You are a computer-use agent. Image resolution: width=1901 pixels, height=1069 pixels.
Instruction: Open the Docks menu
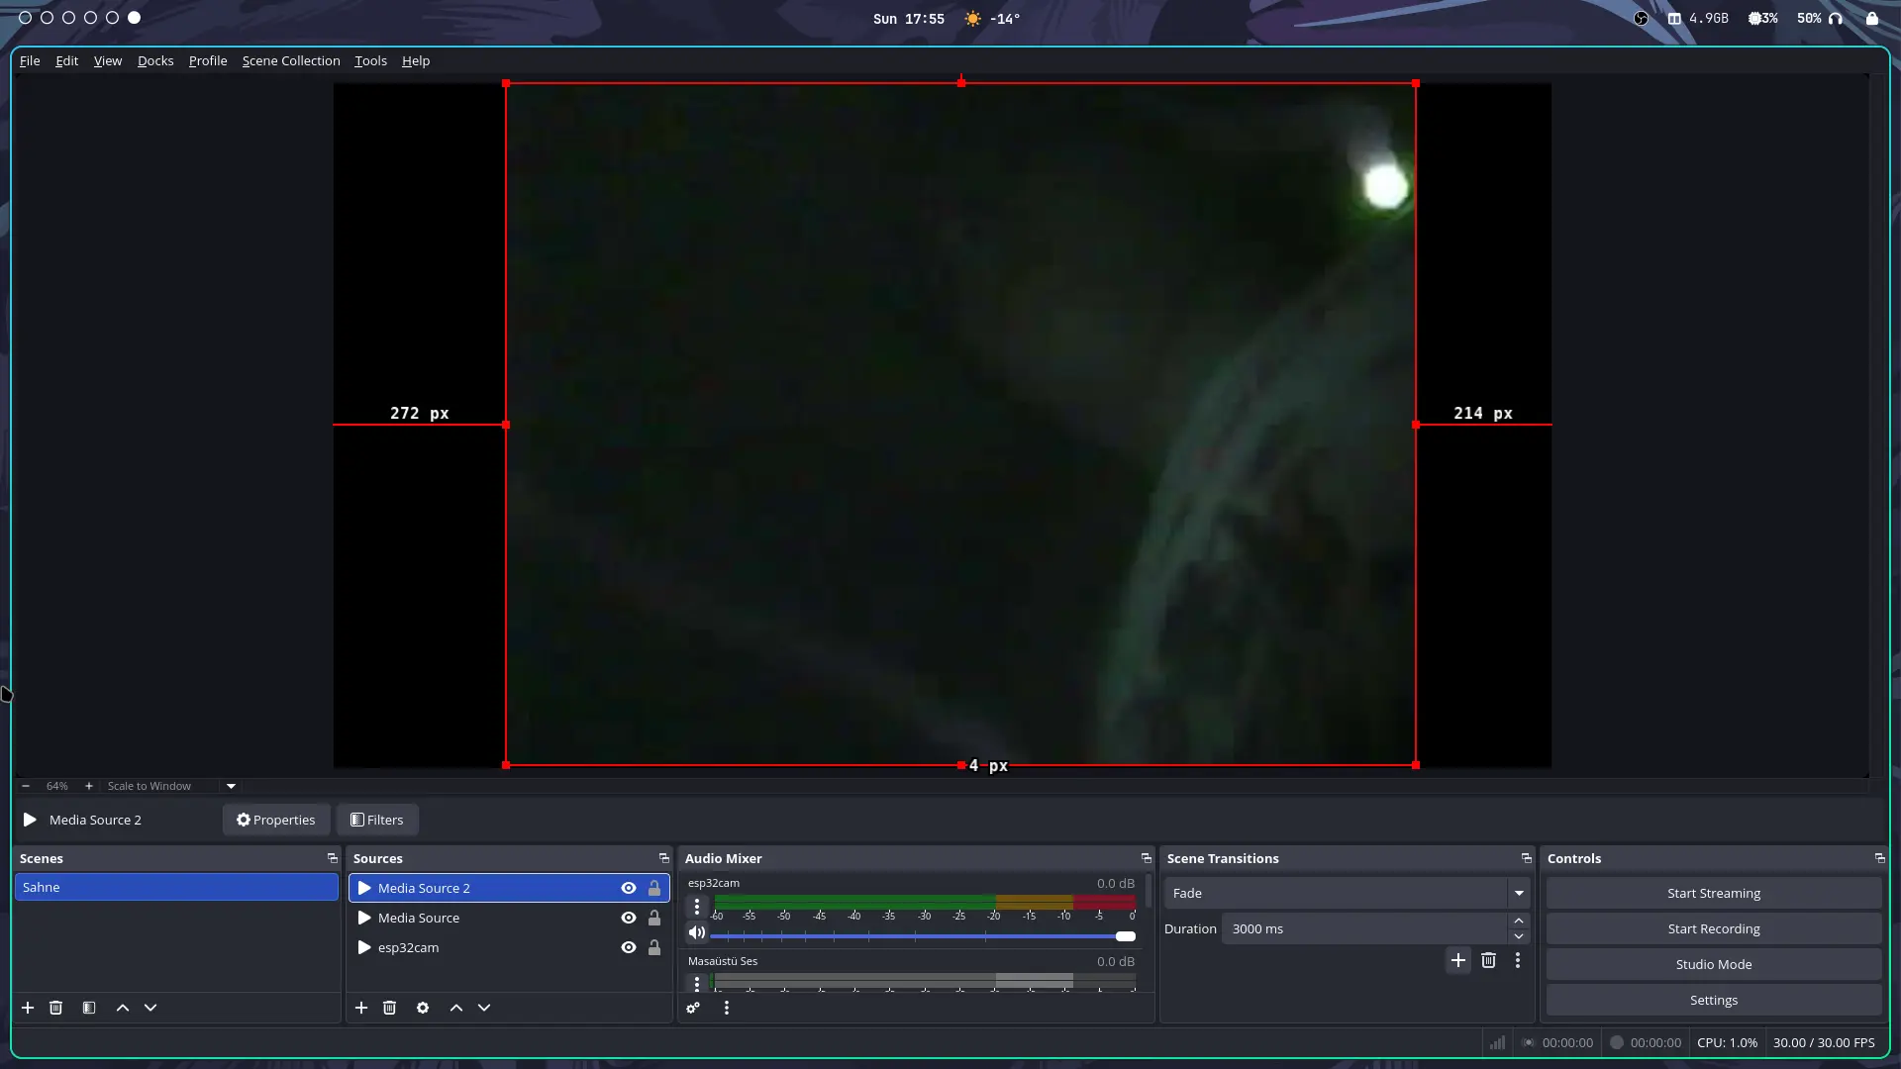(155, 60)
